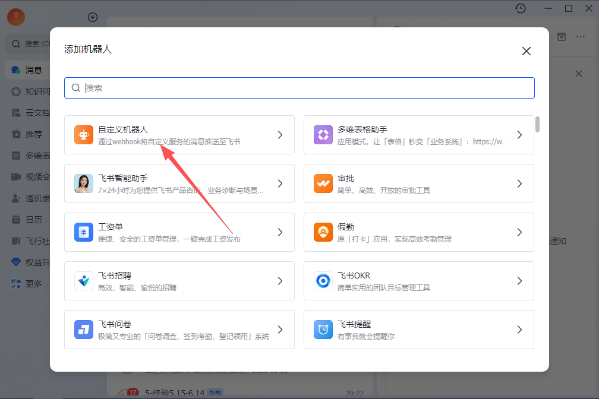
Task: Select the 飞书智能助手 avatar icon
Action: pyautogui.click(x=84, y=183)
